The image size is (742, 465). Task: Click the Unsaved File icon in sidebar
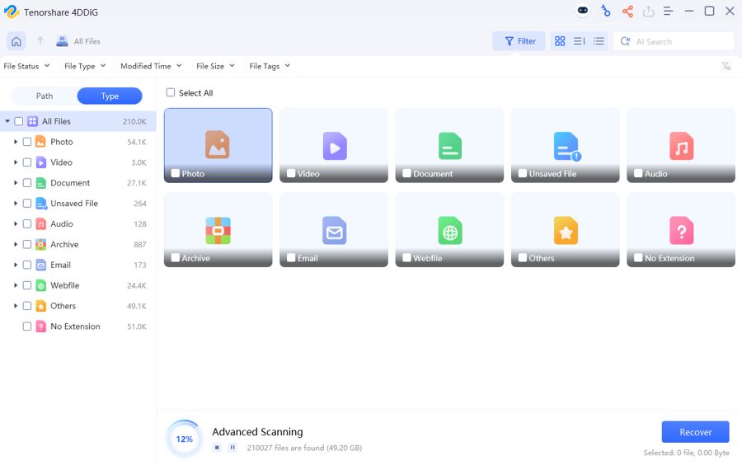click(41, 204)
